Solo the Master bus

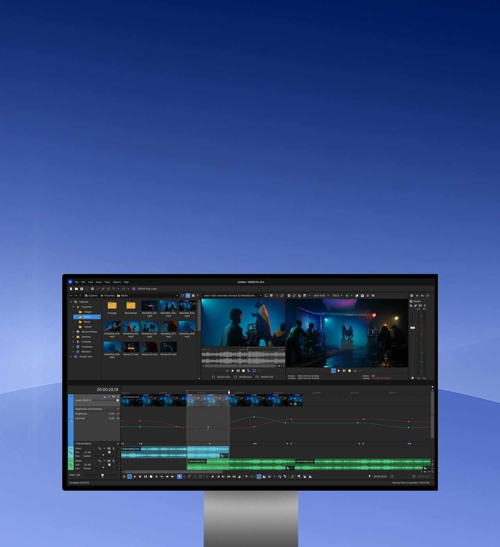pyautogui.click(x=425, y=306)
